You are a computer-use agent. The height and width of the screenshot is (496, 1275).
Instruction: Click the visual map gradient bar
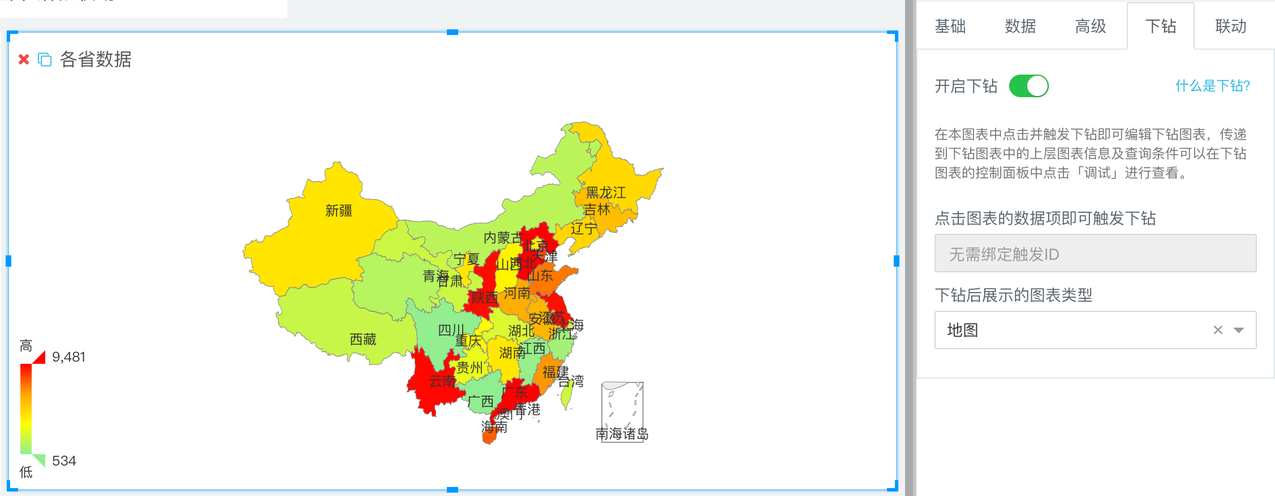coord(26,409)
